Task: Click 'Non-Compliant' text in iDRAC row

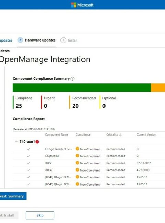Action: tap(90, 170)
